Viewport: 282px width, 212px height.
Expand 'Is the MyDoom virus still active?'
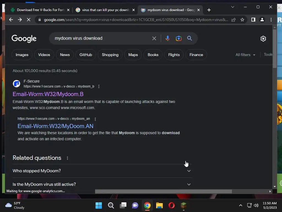(x=102, y=184)
